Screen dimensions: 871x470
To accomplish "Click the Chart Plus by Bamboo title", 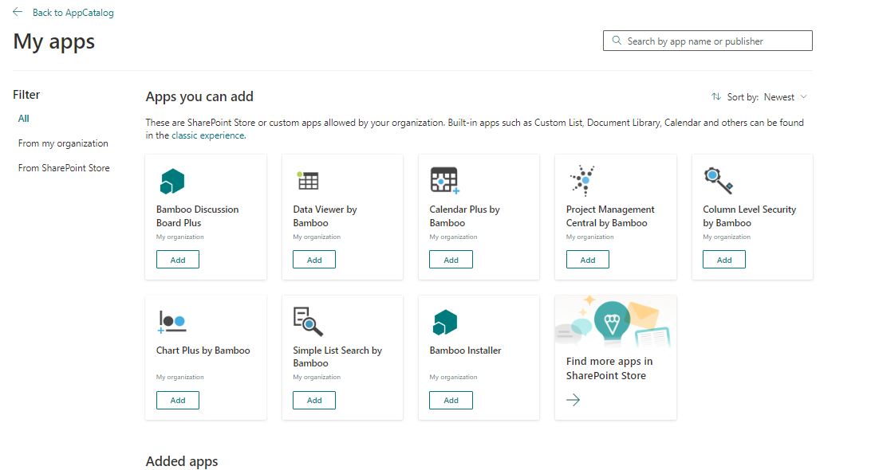I will coord(203,351).
